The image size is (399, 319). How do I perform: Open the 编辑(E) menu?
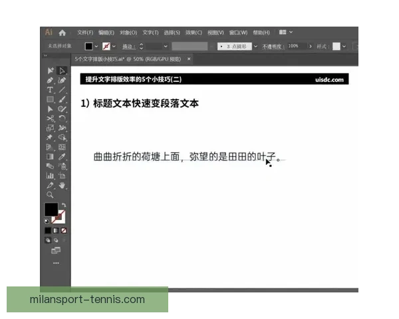point(106,33)
